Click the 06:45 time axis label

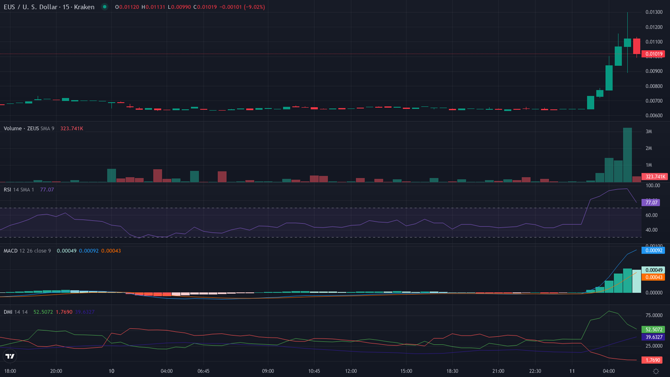(203, 371)
